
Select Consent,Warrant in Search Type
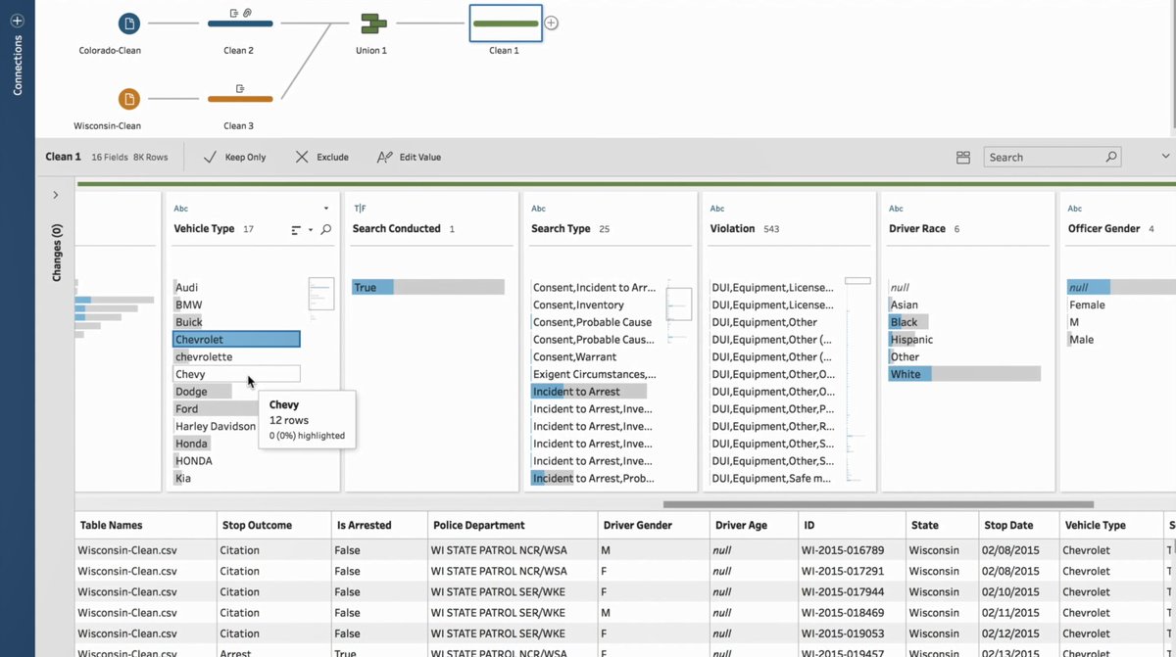(595, 356)
